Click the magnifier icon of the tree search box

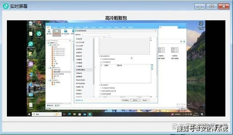click(70, 41)
